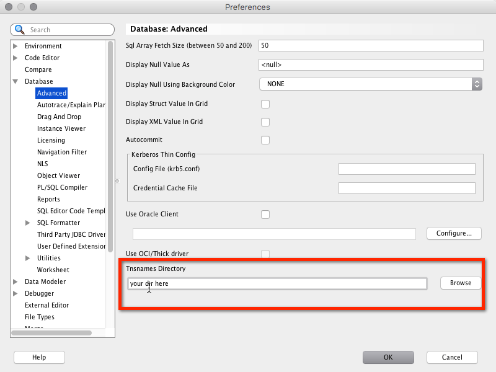Image resolution: width=496 pixels, height=372 pixels.
Task: Expand the Debugger node
Action: point(15,293)
